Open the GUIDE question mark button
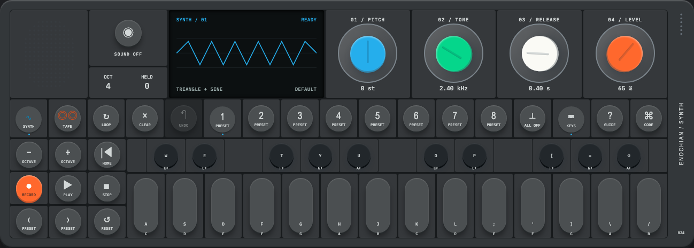This screenshot has height=248, width=694. [610, 119]
